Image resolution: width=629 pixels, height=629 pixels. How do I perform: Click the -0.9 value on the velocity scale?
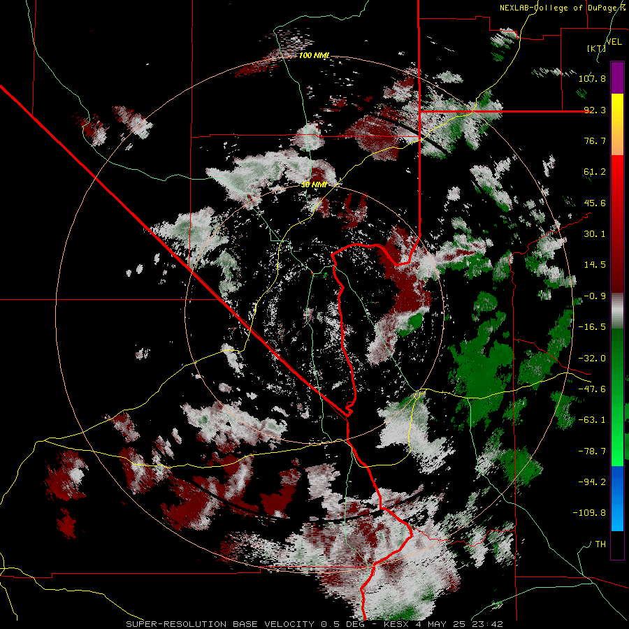[x=595, y=296]
